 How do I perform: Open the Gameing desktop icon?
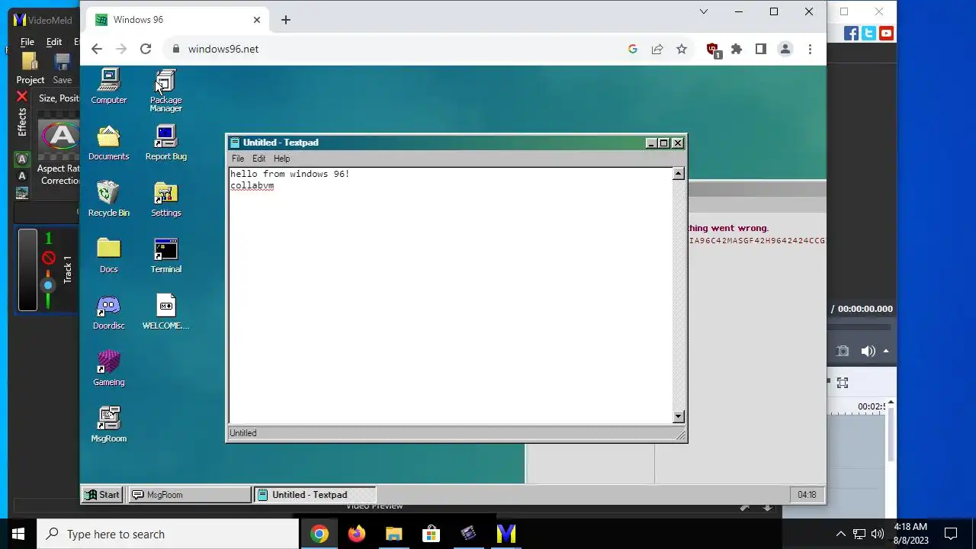(109, 368)
